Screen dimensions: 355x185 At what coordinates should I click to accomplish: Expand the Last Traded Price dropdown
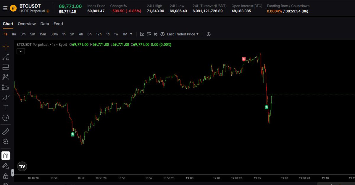click(x=183, y=34)
